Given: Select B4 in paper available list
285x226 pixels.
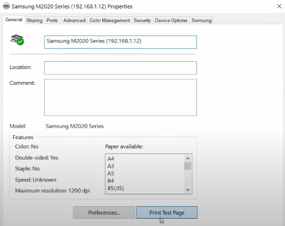Looking at the screenshot, I should 111,181.
